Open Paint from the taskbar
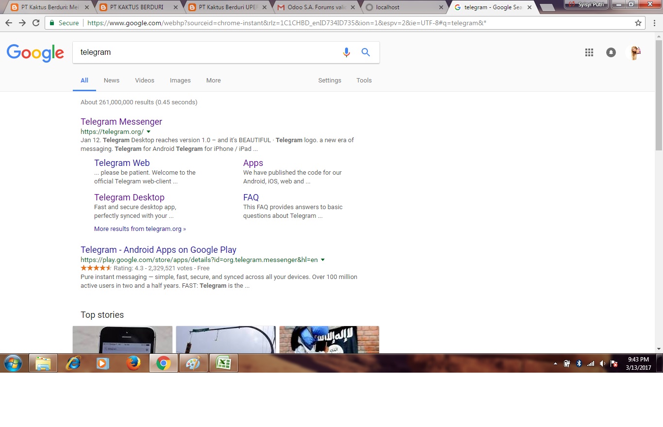Image resolution: width=663 pixels, height=427 pixels. click(193, 363)
